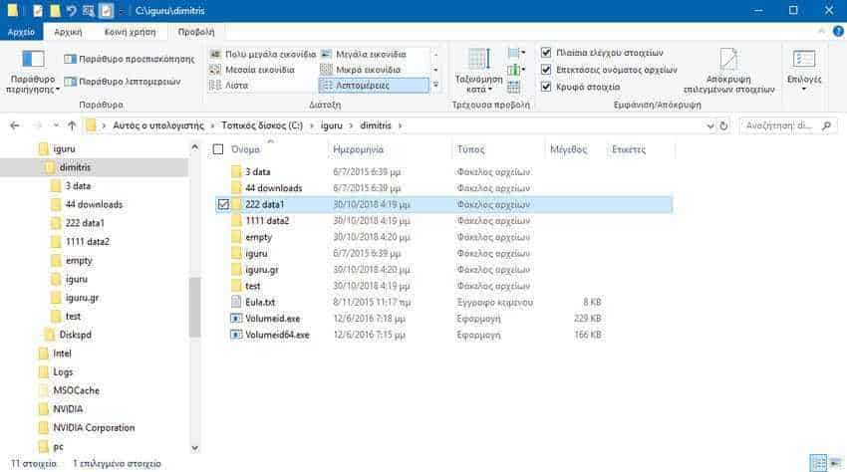Screen dimensions: 847x472
Task: Select Logs folder in navigation tree
Action: (x=63, y=372)
